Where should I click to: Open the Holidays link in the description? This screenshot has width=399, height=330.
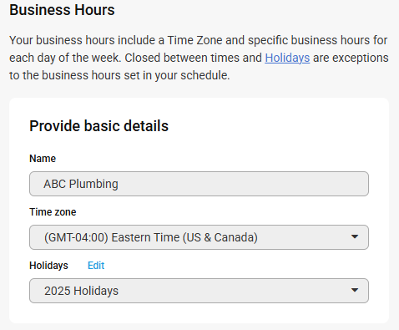287,58
